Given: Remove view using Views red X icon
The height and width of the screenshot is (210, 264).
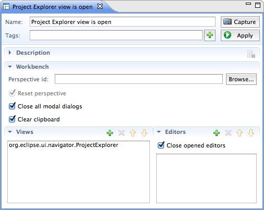Looking at the screenshot, I should (x=121, y=133).
